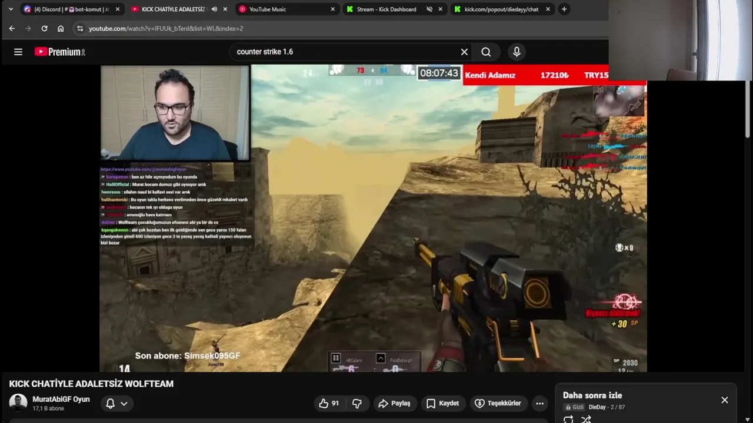Close the Daha sonra izle playlist panel
The width and height of the screenshot is (753, 423).
coord(725,400)
